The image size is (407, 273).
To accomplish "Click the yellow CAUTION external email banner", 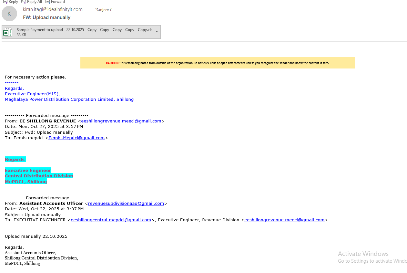I will tap(218, 63).
